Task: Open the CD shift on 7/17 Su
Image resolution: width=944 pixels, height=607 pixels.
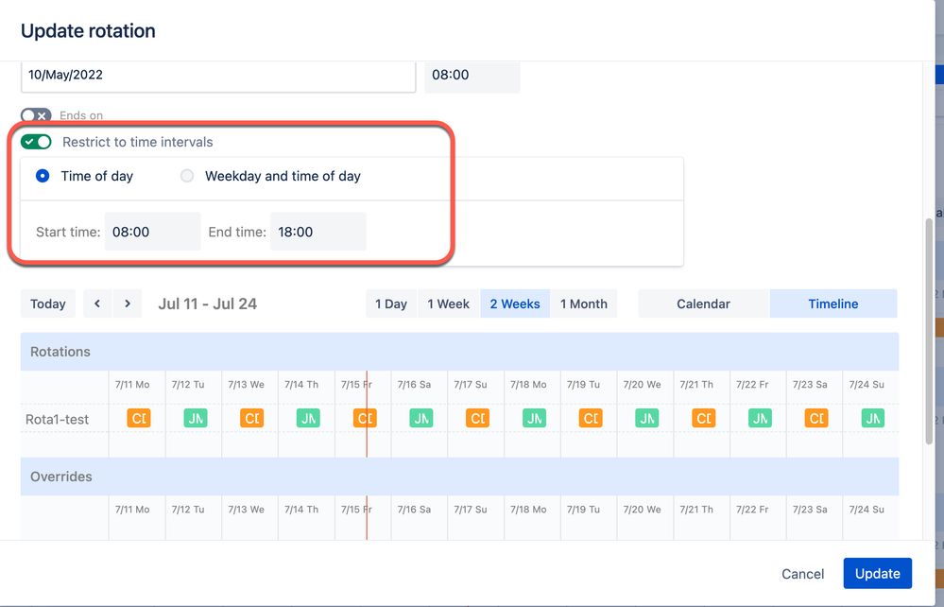Action: point(477,418)
